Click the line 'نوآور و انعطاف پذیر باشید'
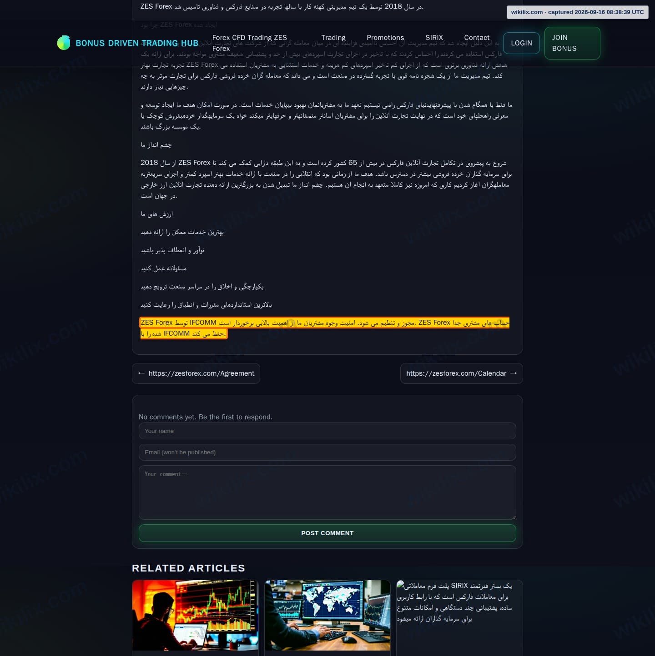The image size is (655, 656). [172, 250]
